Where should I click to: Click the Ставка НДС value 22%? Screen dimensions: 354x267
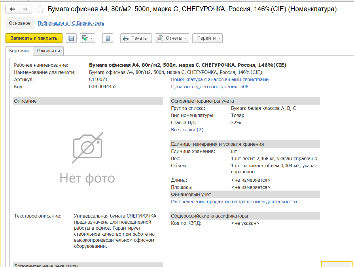point(236,122)
